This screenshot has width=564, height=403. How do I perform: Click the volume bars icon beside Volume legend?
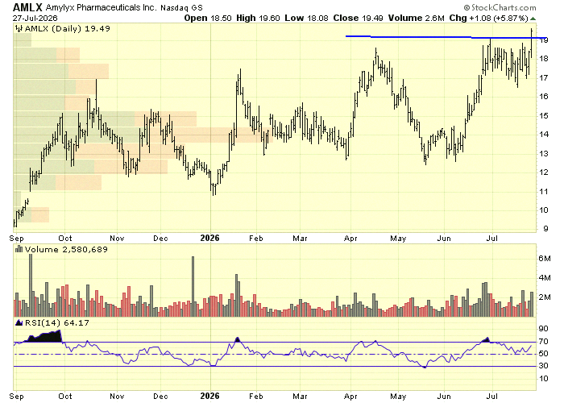(x=19, y=249)
